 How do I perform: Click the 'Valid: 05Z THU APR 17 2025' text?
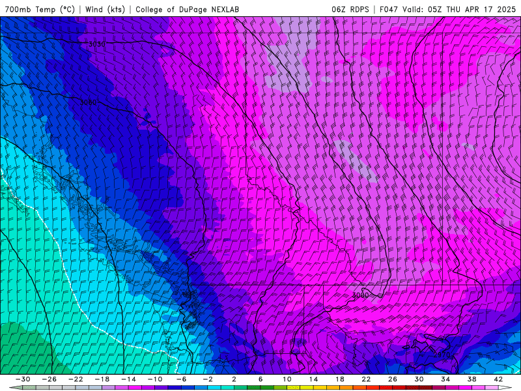[459, 9]
